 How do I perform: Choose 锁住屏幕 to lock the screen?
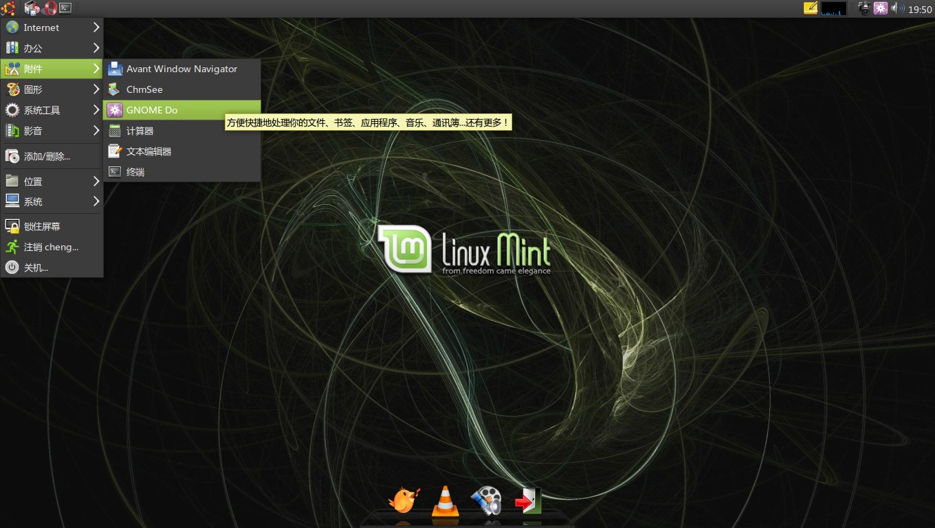[x=52, y=226]
